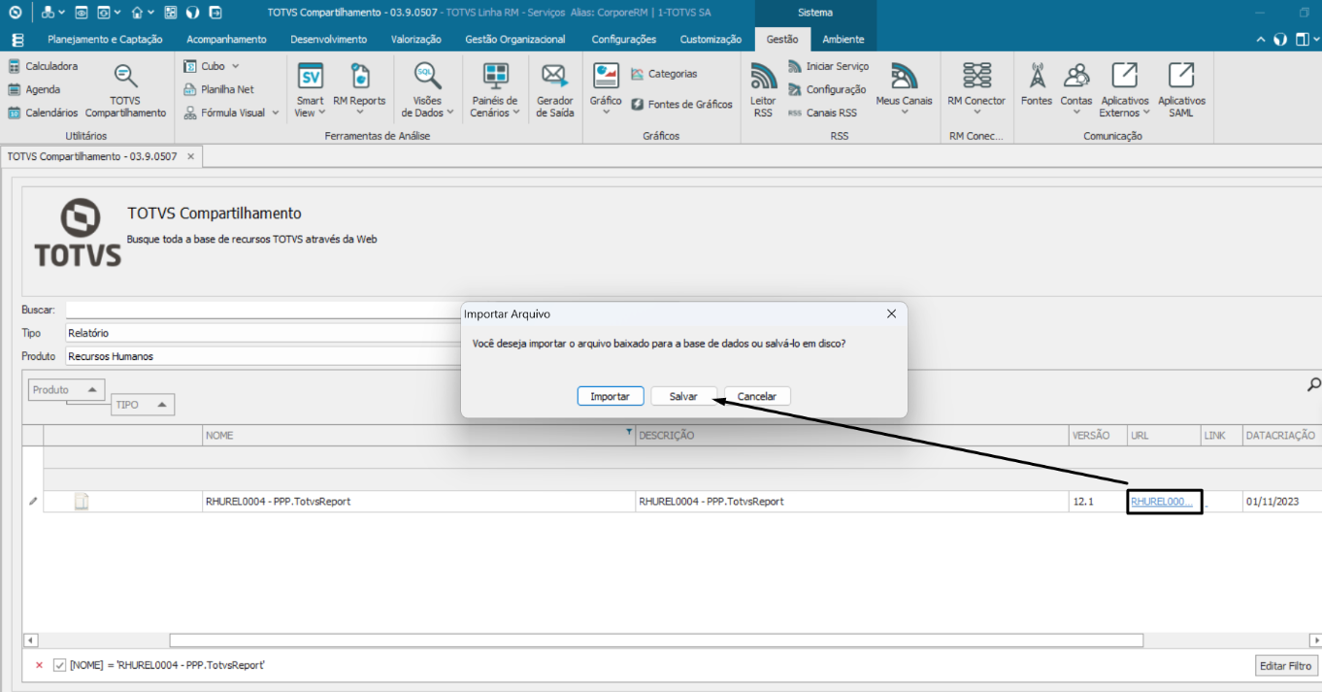
Task: Expand the Meus Canais dropdown
Action: click(904, 113)
